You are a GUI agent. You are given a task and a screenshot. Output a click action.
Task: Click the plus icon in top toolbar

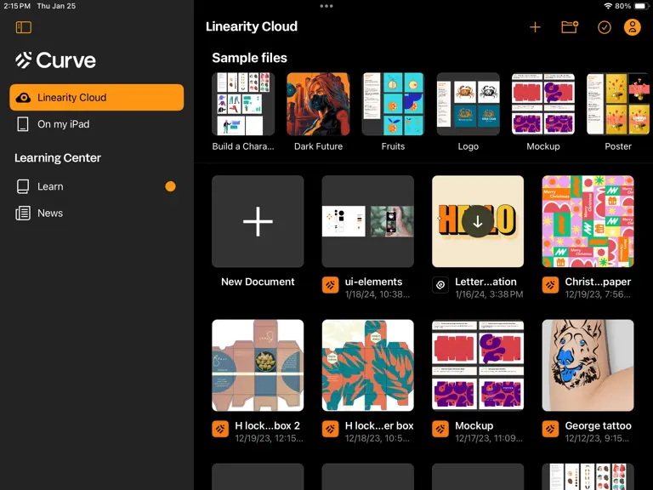click(x=535, y=27)
